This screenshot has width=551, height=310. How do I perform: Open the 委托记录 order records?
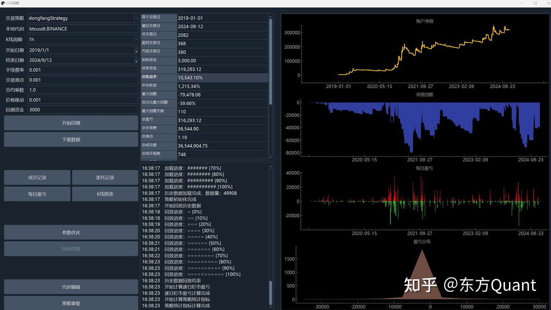pyautogui.click(x=105, y=177)
